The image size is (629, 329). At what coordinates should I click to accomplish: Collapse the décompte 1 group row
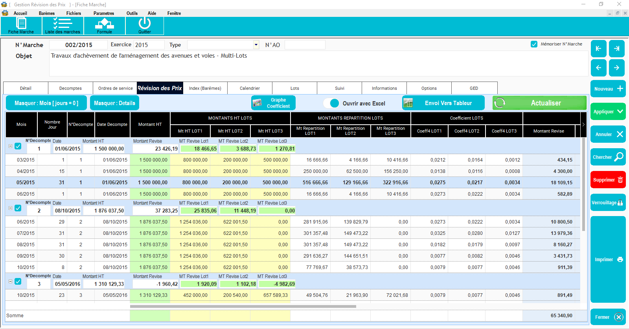point(11,146)
